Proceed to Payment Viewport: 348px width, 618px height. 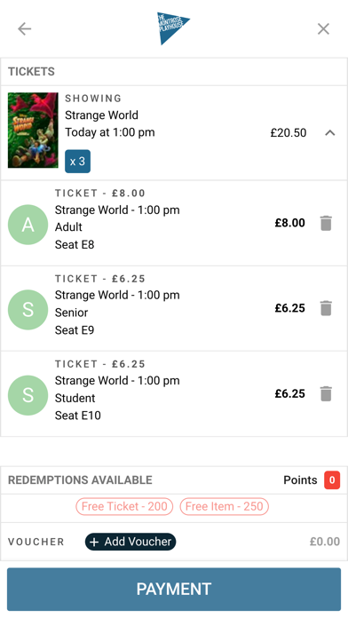tap(174, 590)
